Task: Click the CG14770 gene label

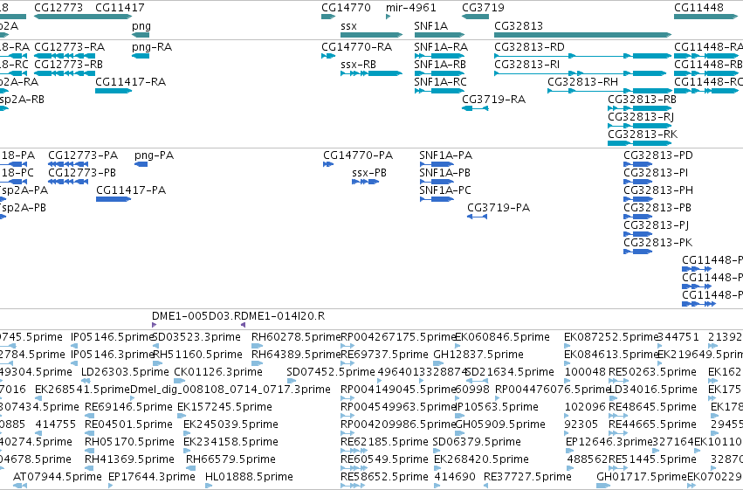Action: click(x=346, y=8)
